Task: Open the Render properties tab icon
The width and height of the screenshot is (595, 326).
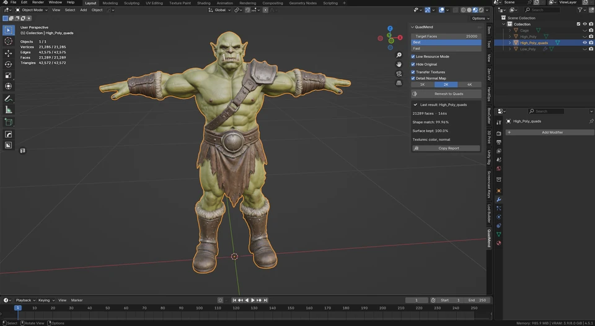Action: coord(498,134)
